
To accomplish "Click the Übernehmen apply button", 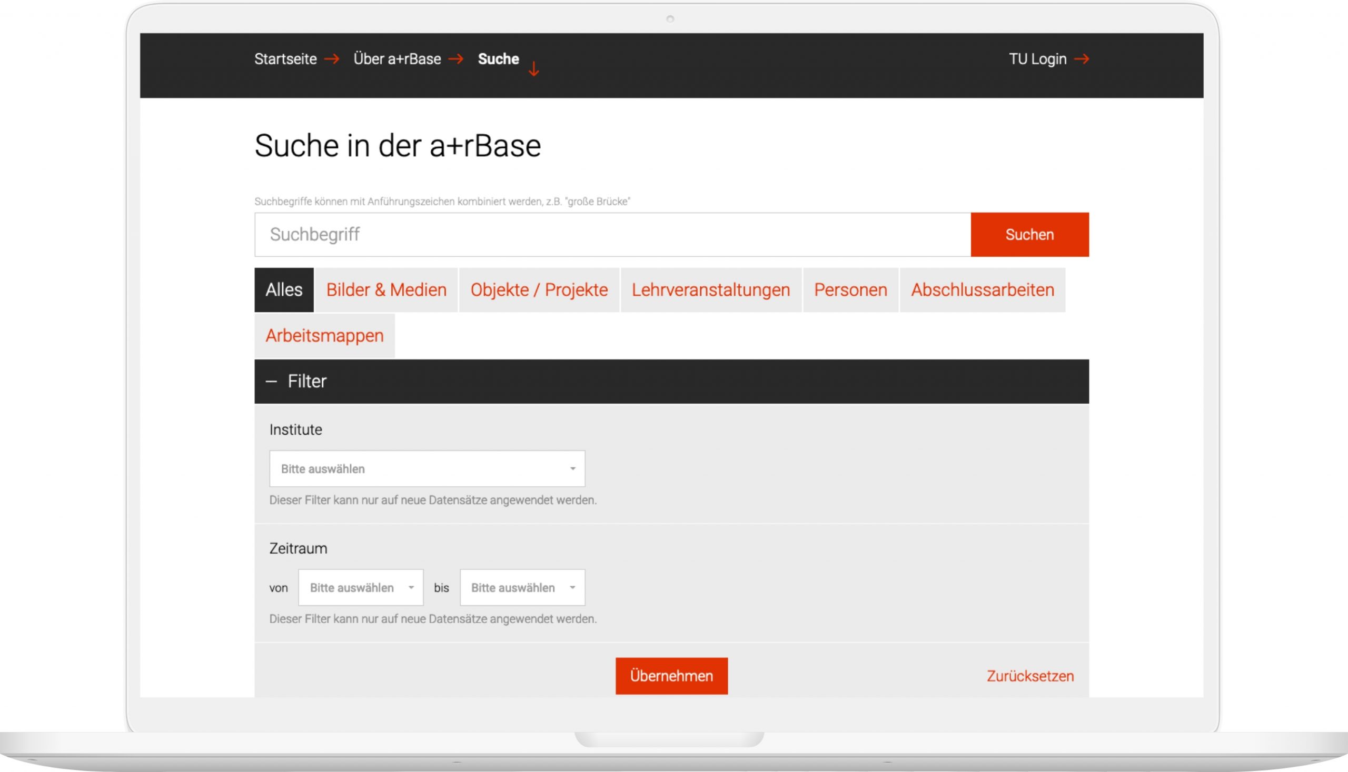I will (x=671, y=676).
